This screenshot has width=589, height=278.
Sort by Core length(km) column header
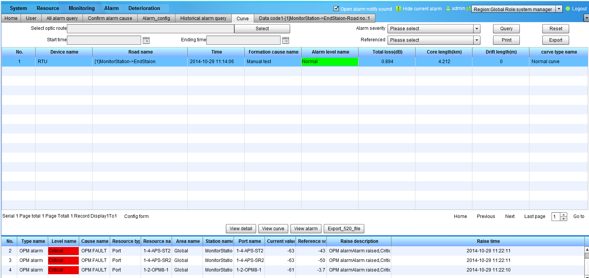[444, 52]
